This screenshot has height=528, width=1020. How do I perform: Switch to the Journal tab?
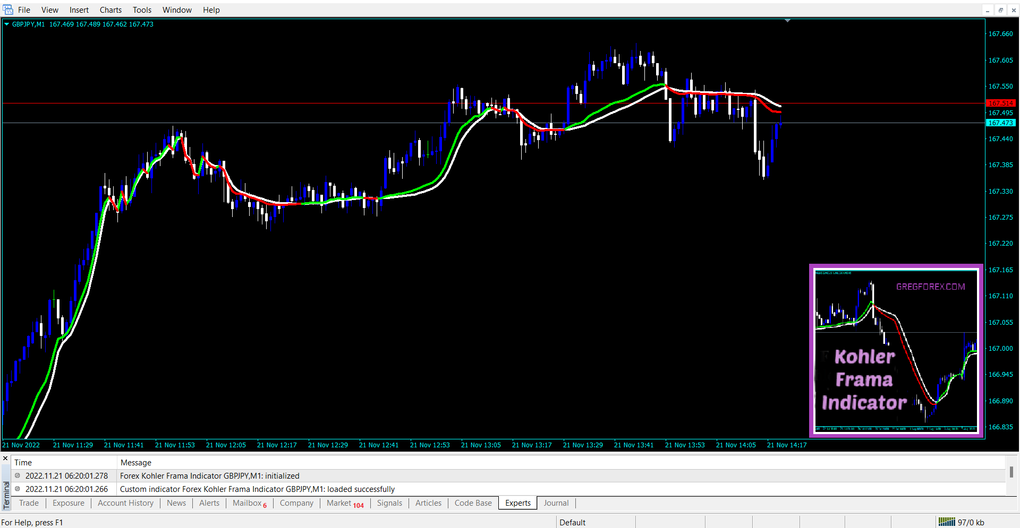click(x=556, y=503)
